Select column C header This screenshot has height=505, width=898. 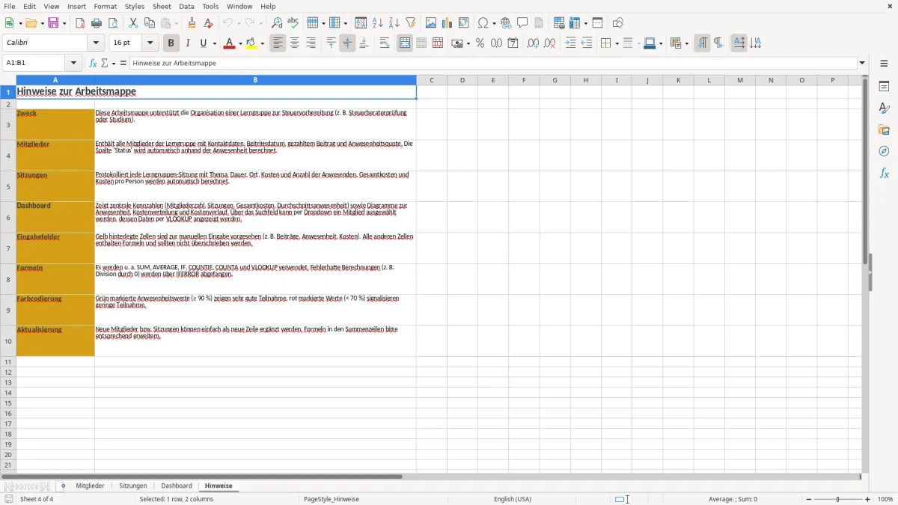pos(432,80)
